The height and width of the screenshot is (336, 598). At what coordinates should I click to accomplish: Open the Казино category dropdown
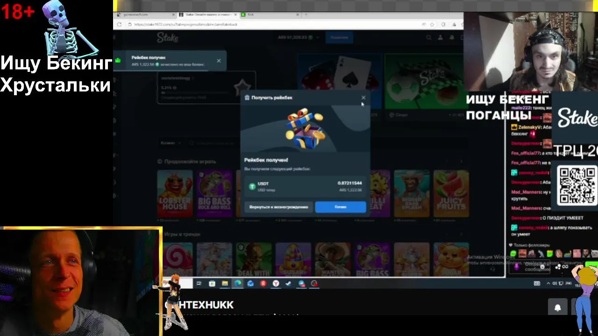[x=171, y=143]
